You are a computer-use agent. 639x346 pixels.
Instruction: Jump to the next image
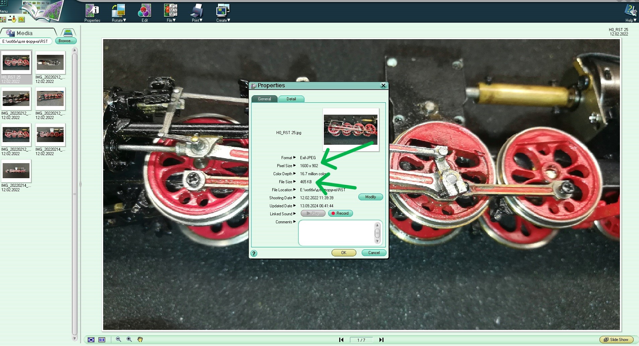[x=381, y=340]
